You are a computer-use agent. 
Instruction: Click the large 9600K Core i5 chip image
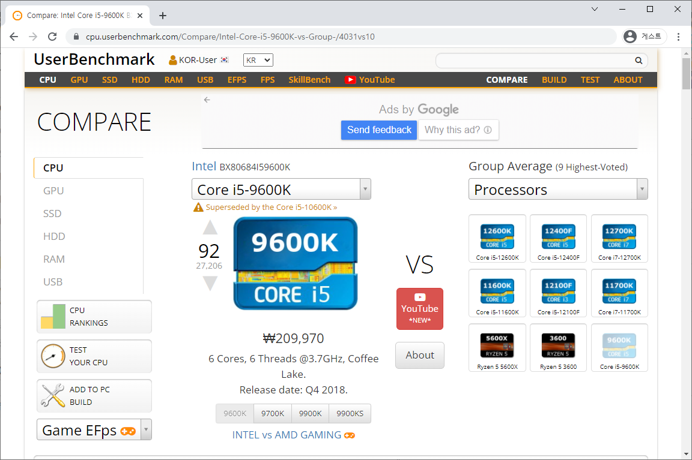(x=296, y=263)
